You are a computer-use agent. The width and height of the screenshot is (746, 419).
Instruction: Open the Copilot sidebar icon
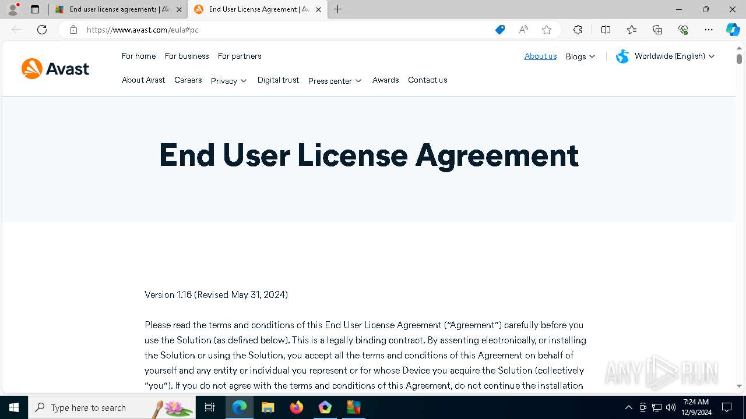click(x=733, y=30)
